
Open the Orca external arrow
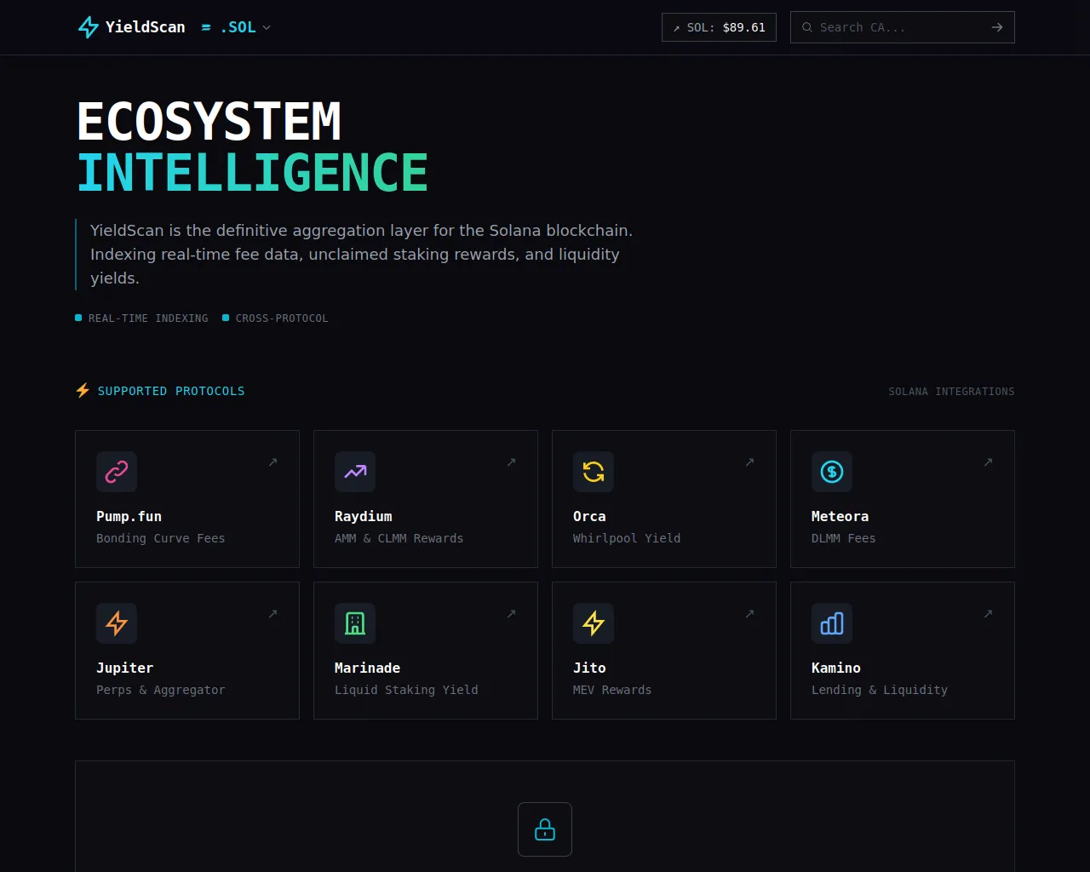click(x=749, y=462)
